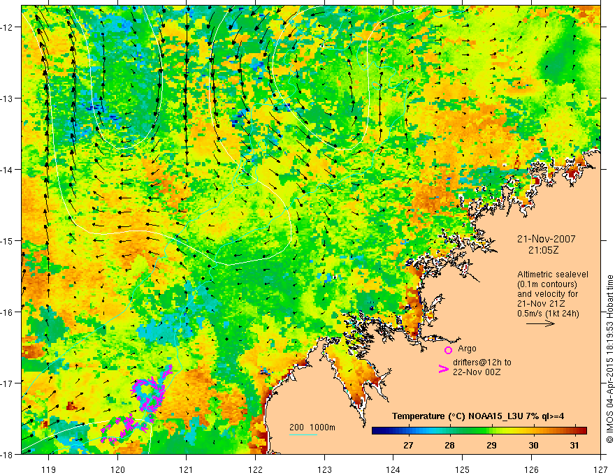Screen dimensions: 615x475
Task: Click longitude axis label 122
Action: click(255, 469)
